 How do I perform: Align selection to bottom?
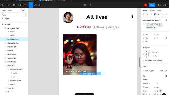(162, 15)
